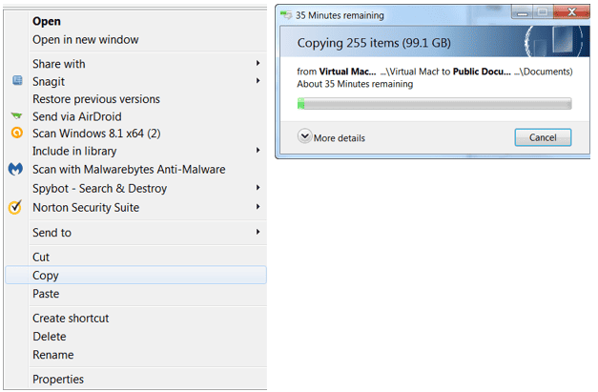This screenshot has width=598, height=392.
Task: Click the orange Scan Windows 8.1 icon
Action: [x=15, y=134]
